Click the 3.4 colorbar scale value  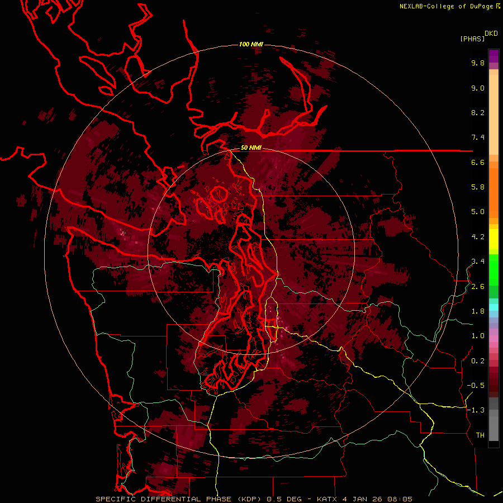pyautogui.click(x=478, y=262)
